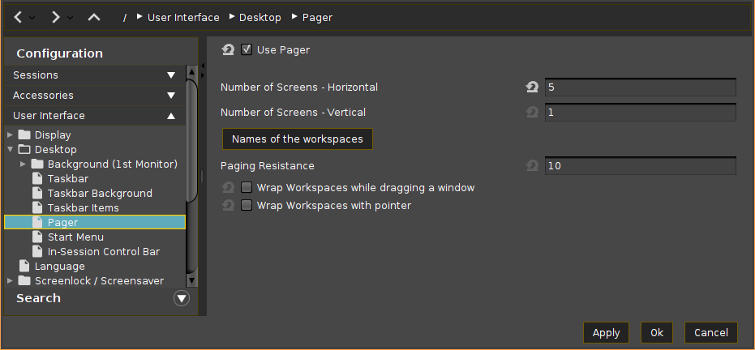Viewport: 755px width, 350px height.
Task: Click the Paging Resistance input field
Action: pyautogui.click(x=640, y=167)
